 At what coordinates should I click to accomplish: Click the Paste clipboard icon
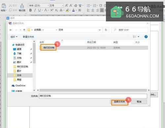click(x=4, y=6)
